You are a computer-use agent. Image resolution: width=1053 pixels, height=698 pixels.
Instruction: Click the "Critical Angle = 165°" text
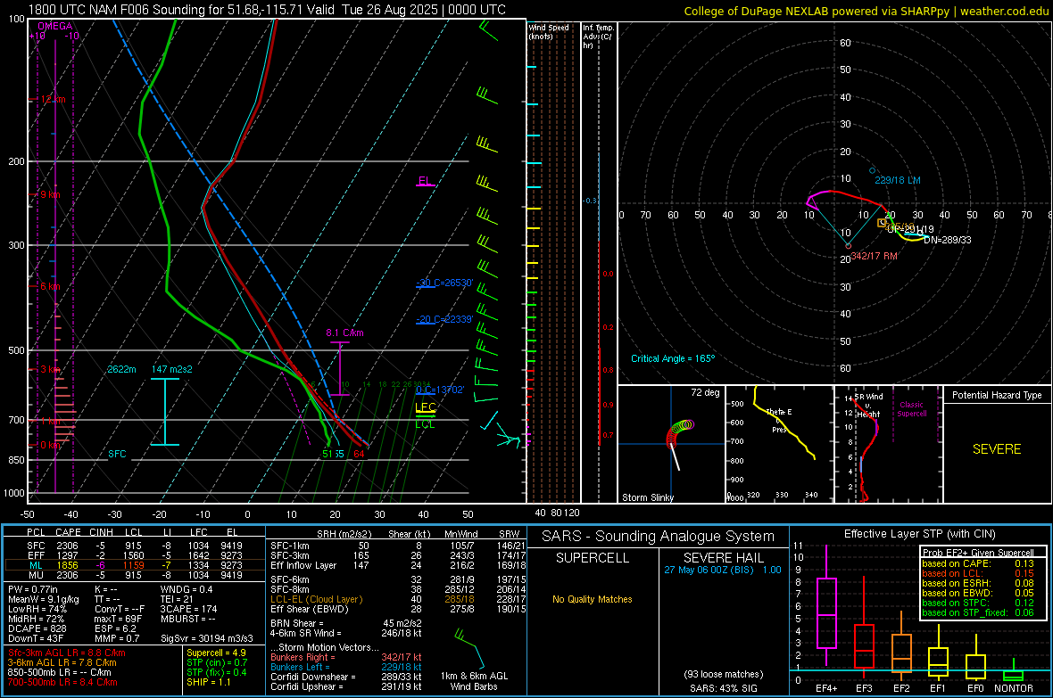point(673,358)
